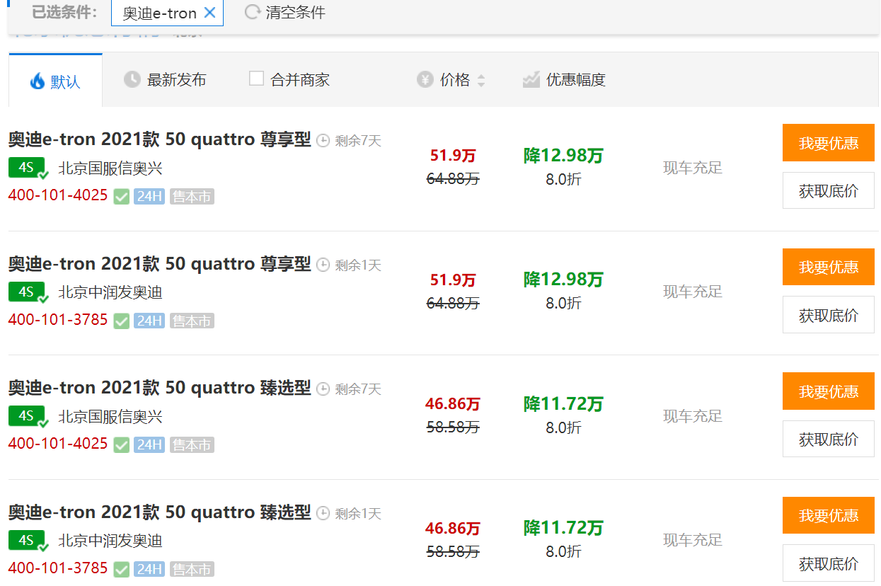Click 获取底价 in the third listing

tap(828, 439)
